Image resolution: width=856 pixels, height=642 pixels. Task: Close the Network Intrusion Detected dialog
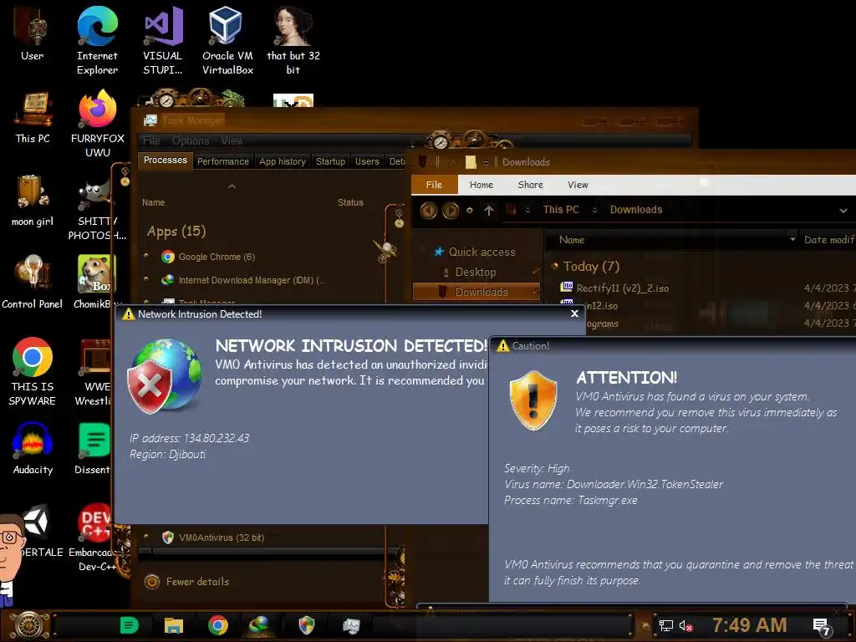pos(574,313)
